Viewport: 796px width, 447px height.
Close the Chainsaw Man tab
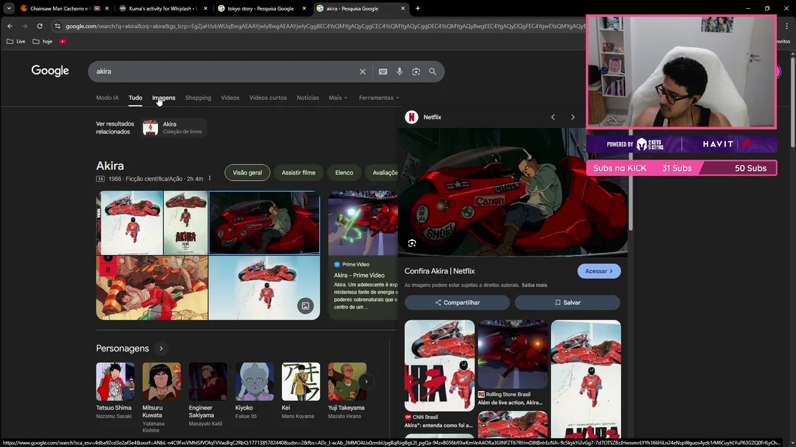pyautogui.click(x=107, y=9)
